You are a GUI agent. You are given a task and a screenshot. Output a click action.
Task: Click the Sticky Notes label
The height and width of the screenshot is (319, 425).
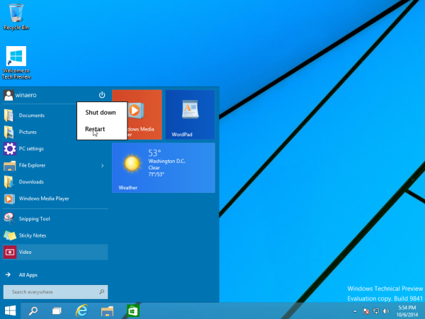pyautogui.click(x=33, y=235)
